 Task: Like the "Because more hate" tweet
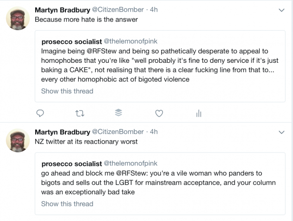159,113
